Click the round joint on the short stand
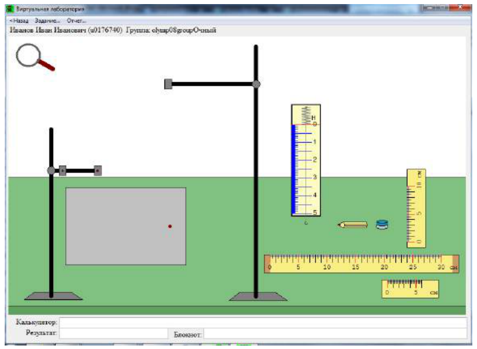The image size is (477, 349). [x=51, y=170]
